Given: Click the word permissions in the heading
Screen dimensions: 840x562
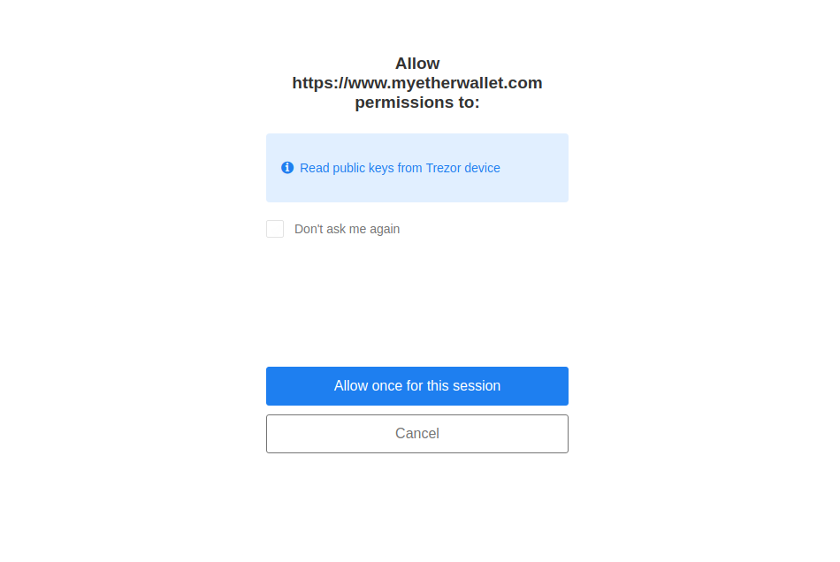Looking at the screenshot, I should tap(404, 103).
